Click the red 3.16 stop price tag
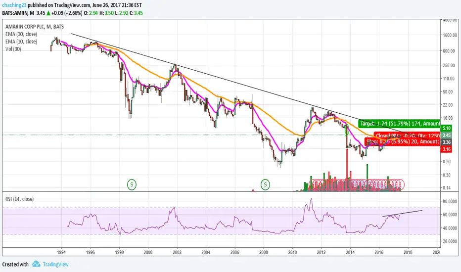461x272 pixels. click(447, 149)
